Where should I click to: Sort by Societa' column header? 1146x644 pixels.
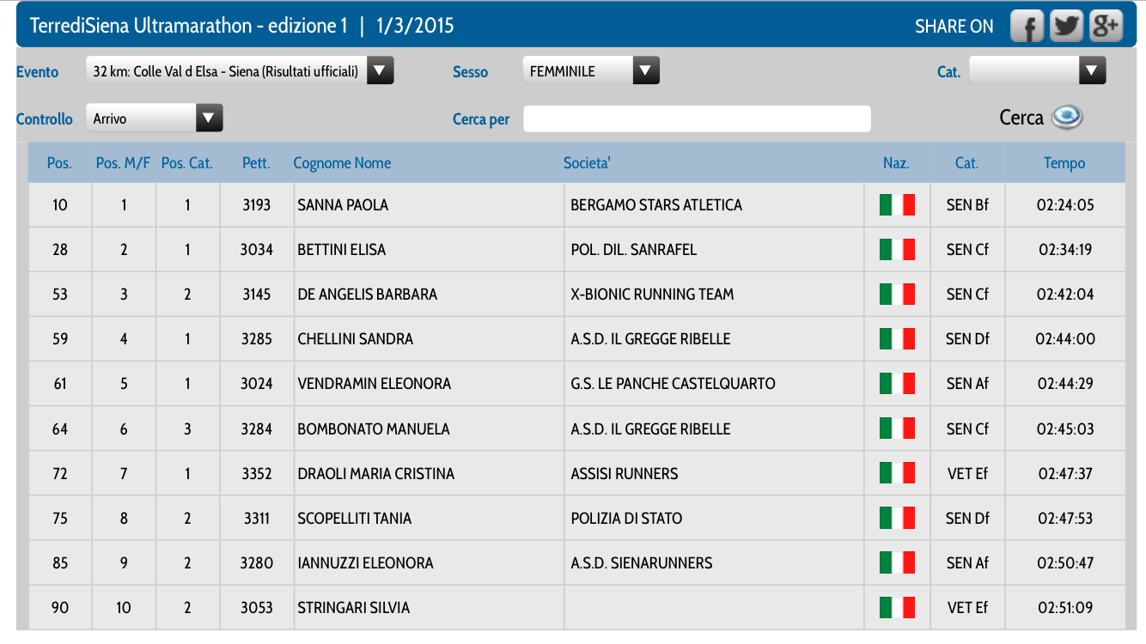(x=587, y=163)
